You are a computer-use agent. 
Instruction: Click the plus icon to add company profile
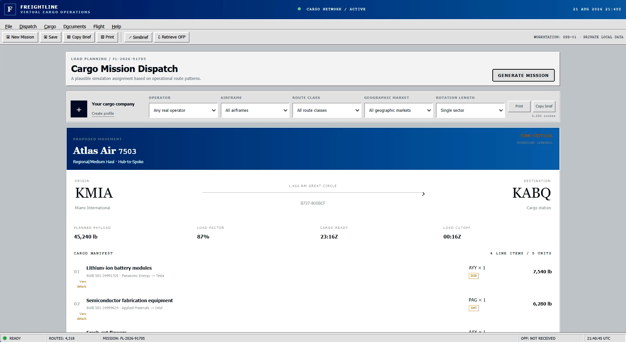coord(79,109)
